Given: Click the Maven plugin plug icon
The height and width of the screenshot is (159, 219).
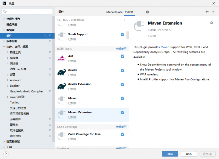Looking at the screenshot, I should pos(62,100).
